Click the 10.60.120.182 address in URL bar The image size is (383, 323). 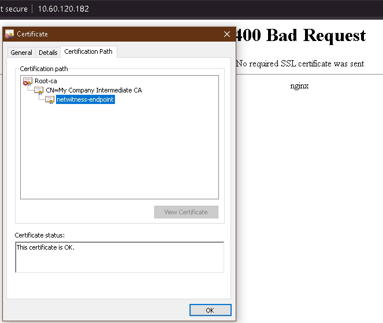tap(64, 9)
